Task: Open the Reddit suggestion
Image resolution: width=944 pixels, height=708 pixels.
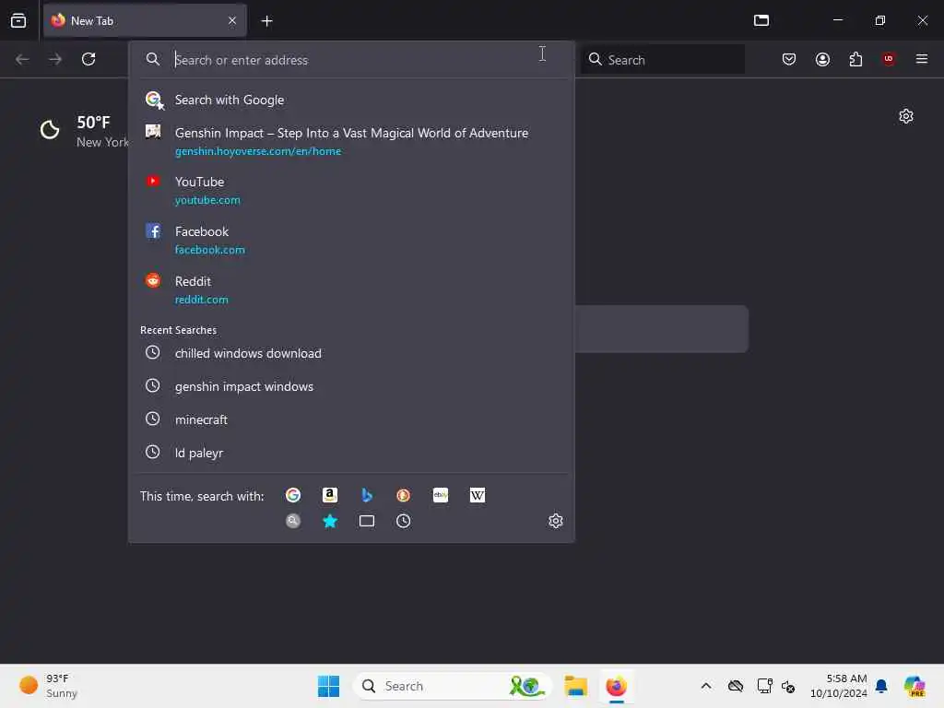Action: click(x=351, y=289)
